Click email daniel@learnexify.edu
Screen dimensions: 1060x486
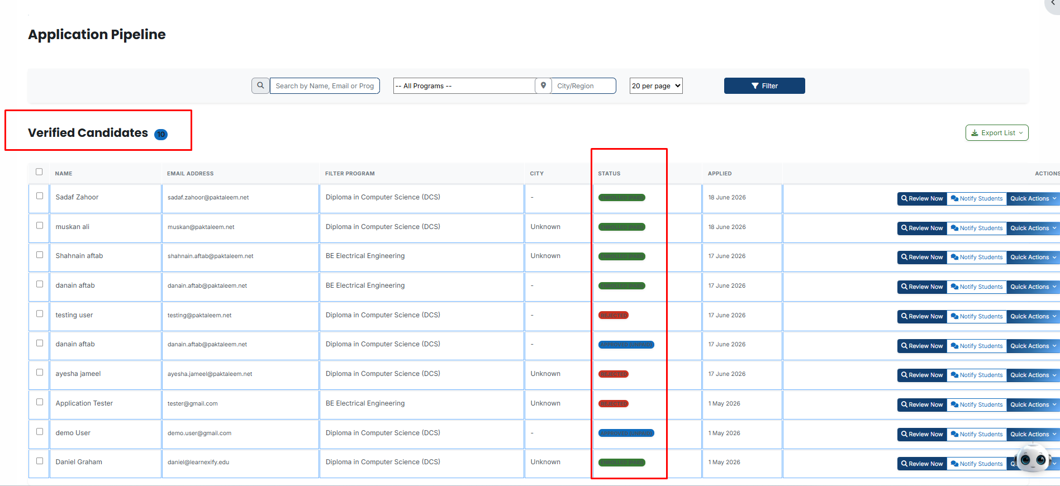click(198, 463)
